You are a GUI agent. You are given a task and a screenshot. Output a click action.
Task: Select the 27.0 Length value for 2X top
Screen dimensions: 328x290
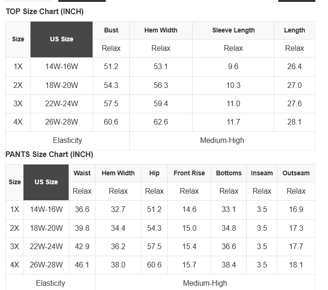point(295,86)
